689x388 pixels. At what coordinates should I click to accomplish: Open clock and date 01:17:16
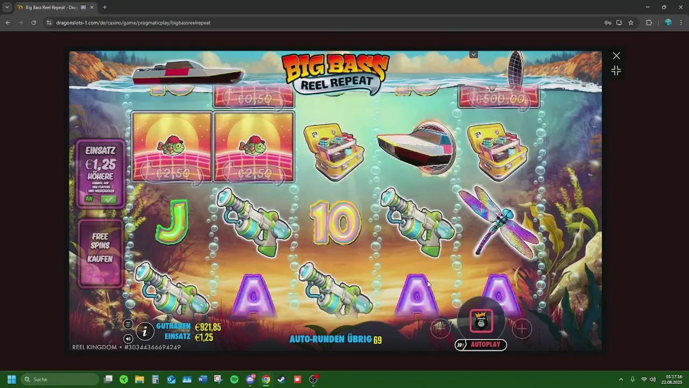click(672, 379)
